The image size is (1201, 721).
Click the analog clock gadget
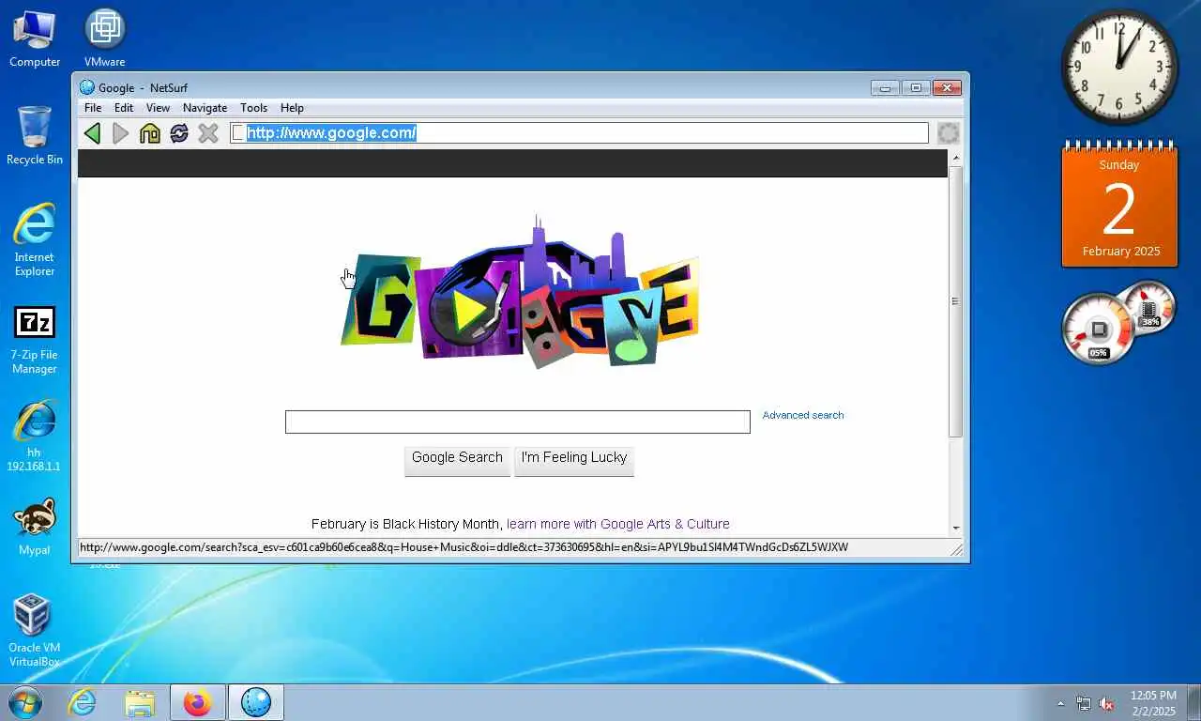pyautogui.click(x=1119, y=67)
